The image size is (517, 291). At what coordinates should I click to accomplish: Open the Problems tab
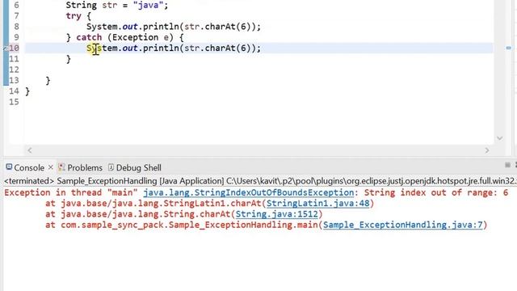pyautogui.click(x=85, y=167)
